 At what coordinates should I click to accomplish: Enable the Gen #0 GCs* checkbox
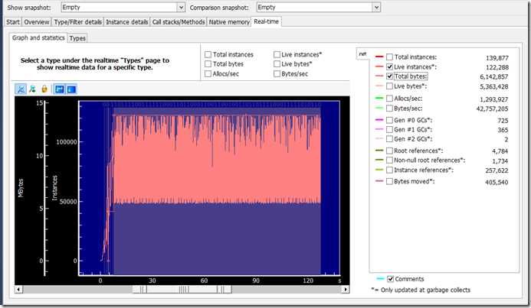pyautogui.click(x=389, y=120)
